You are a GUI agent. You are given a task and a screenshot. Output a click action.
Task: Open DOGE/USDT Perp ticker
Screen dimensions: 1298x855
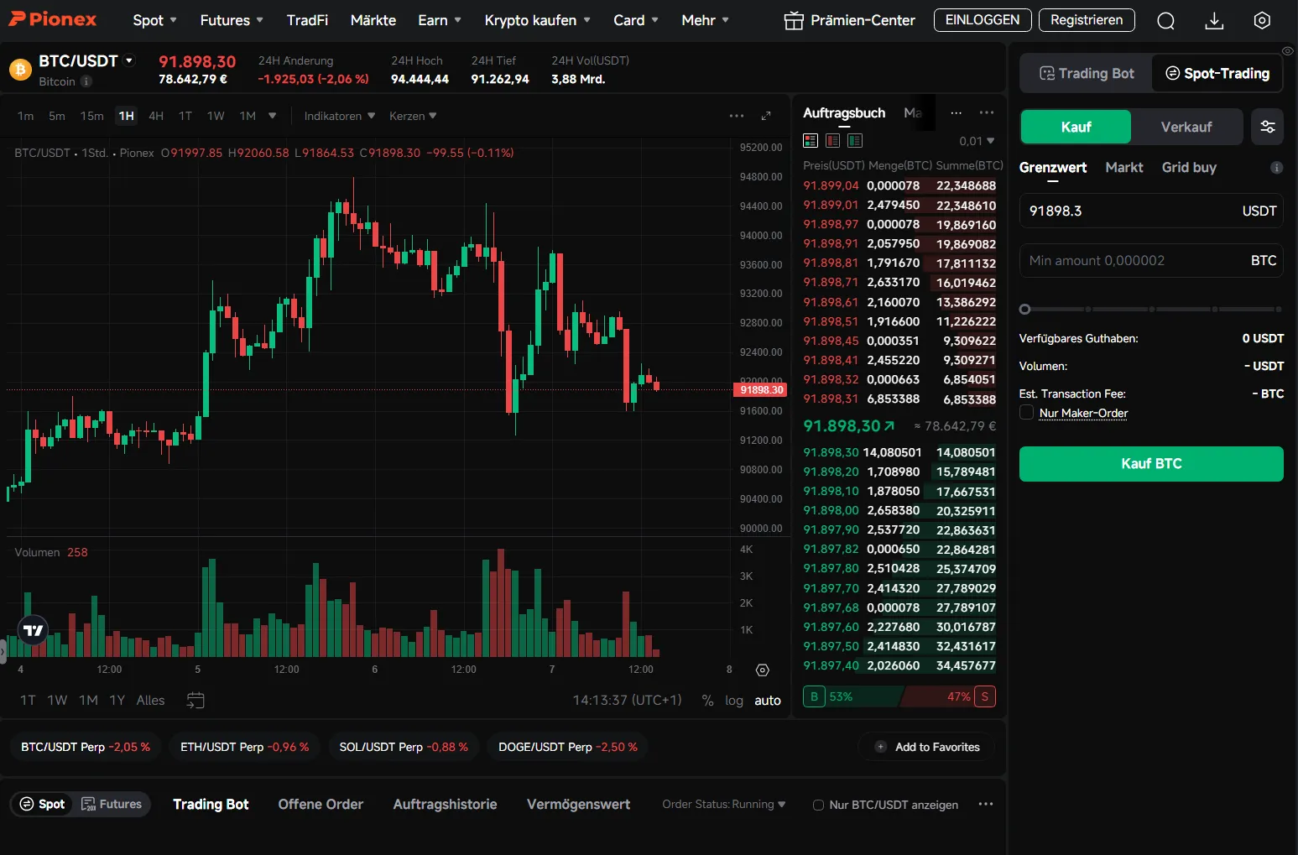[x=568, y=747]
